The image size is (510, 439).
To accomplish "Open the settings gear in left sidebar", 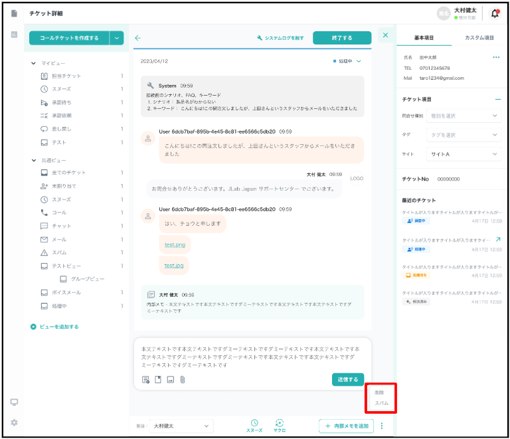I will click(14, 422).
